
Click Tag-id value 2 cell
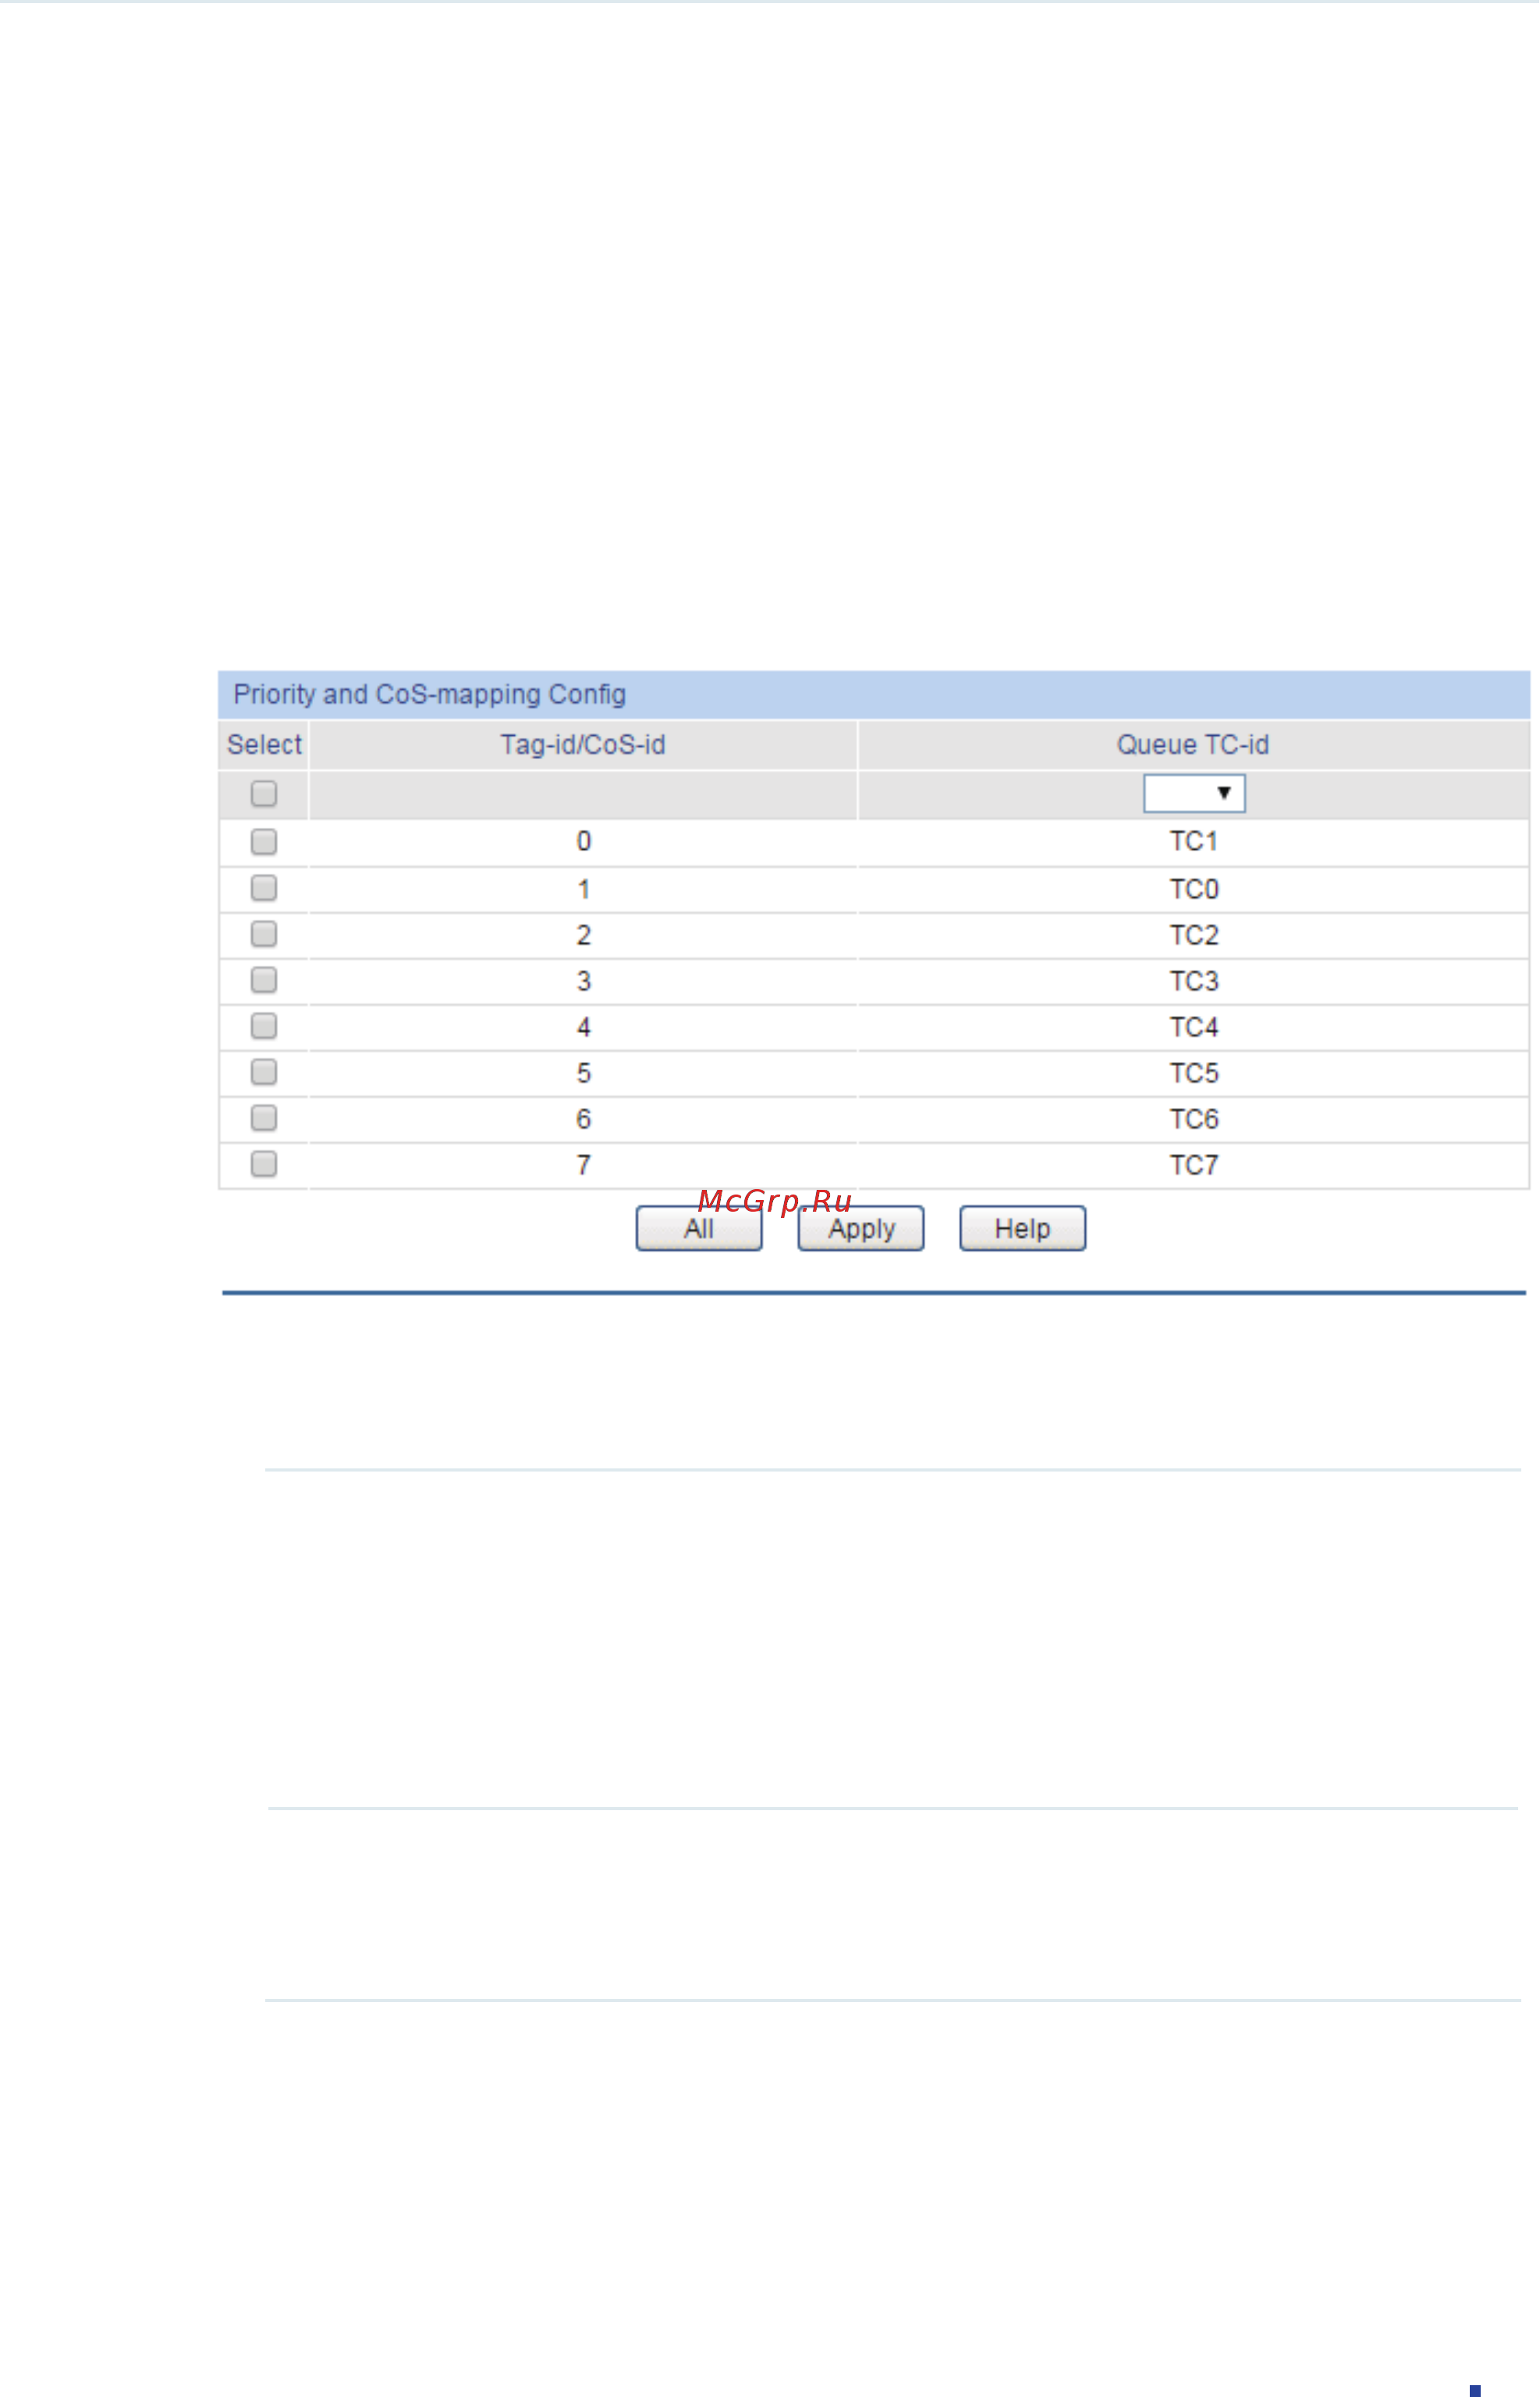coord(584,935)
